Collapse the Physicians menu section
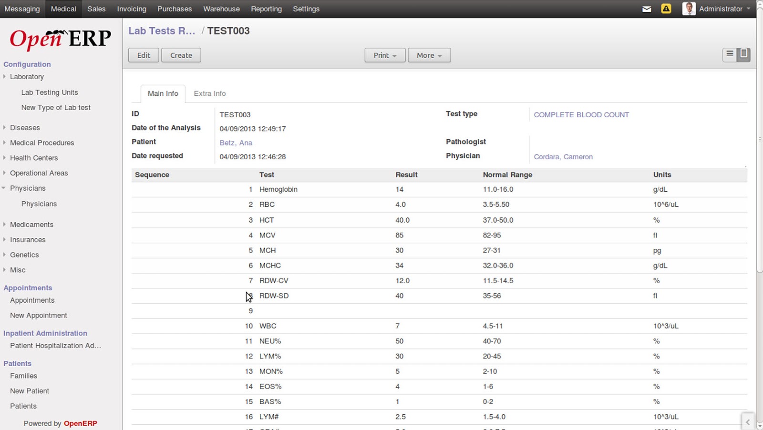Viewport: 763px width, 430px height. [x=4, y=188]
